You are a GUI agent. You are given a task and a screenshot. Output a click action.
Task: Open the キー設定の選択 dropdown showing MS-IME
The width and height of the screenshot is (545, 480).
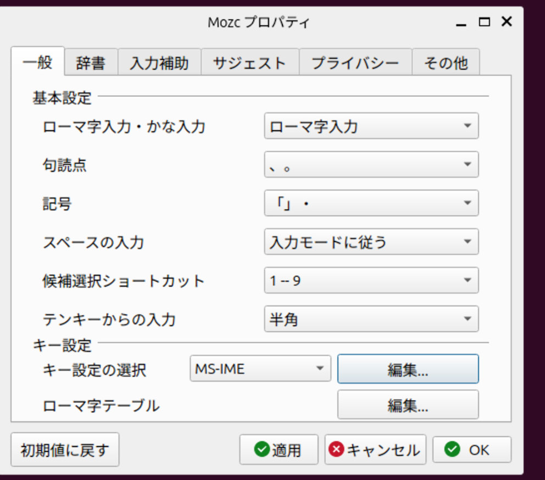pos(260,369)
